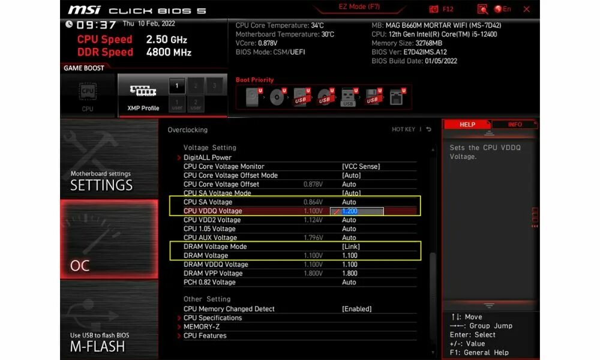Switch to the INFO tab

515,124
